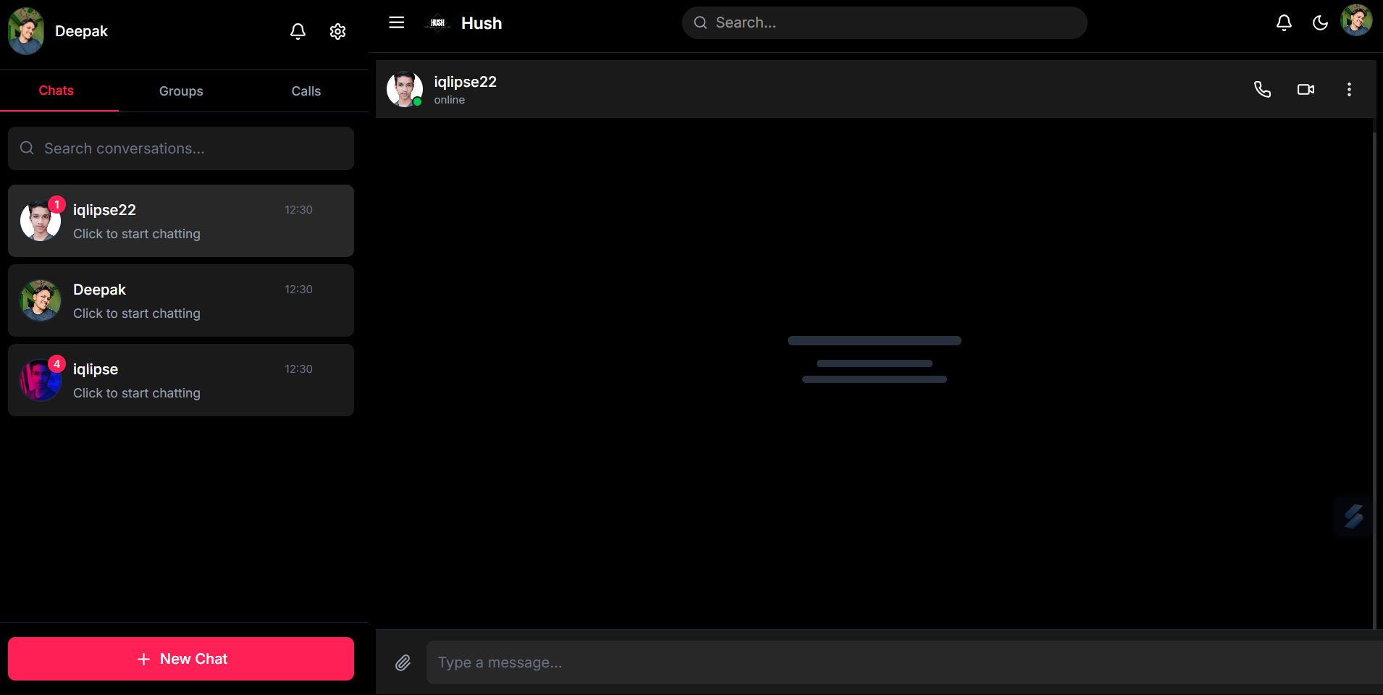The width and height of the screenshot is (1383, 695).
Task: Switch to the Chats tab
Action: (x=56, y=90)
